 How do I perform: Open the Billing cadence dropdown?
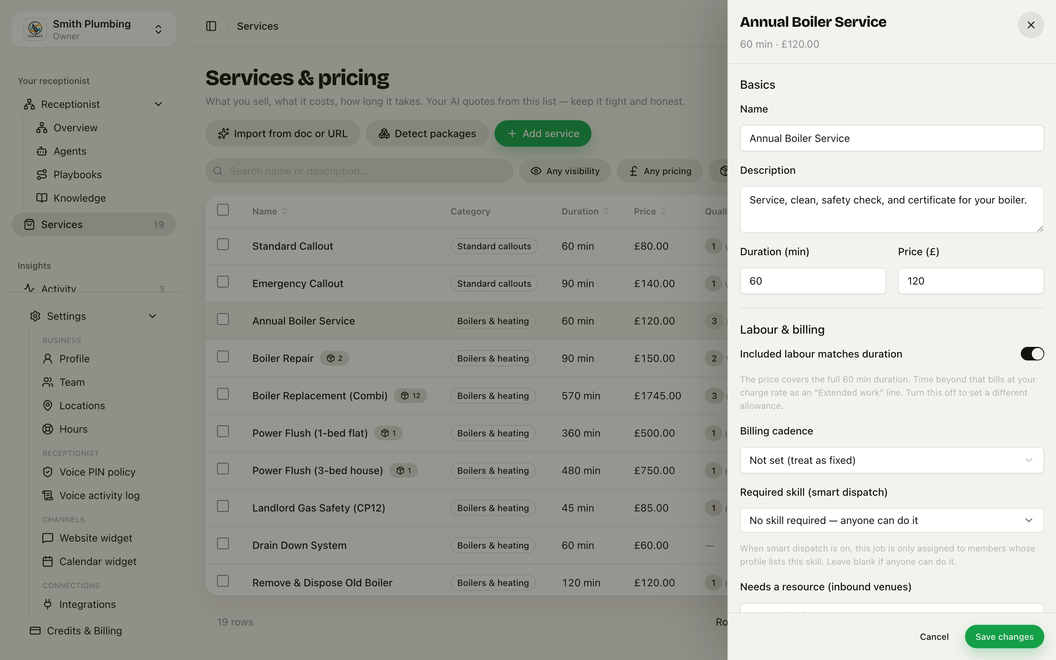click(891, 460)
